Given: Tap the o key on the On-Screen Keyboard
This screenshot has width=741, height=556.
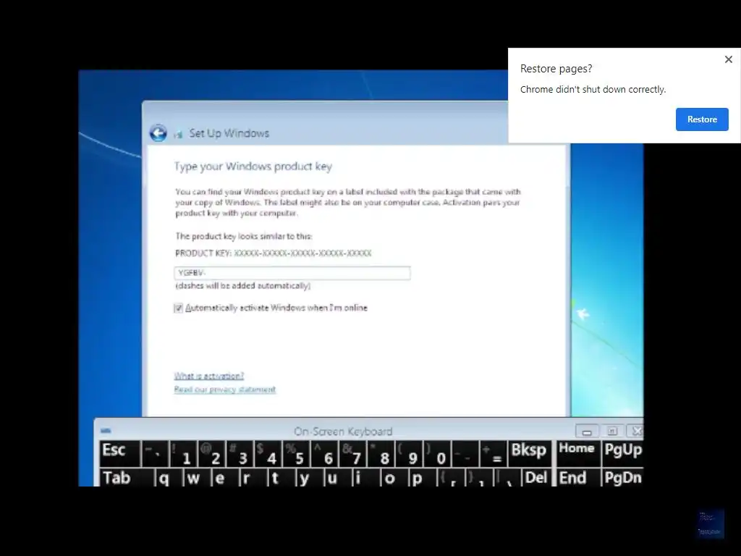Looking at the screenshot, I should click(x=394, y=477).
